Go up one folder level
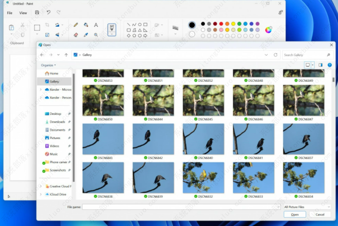The image size is (338, 226). coord(66,55)
